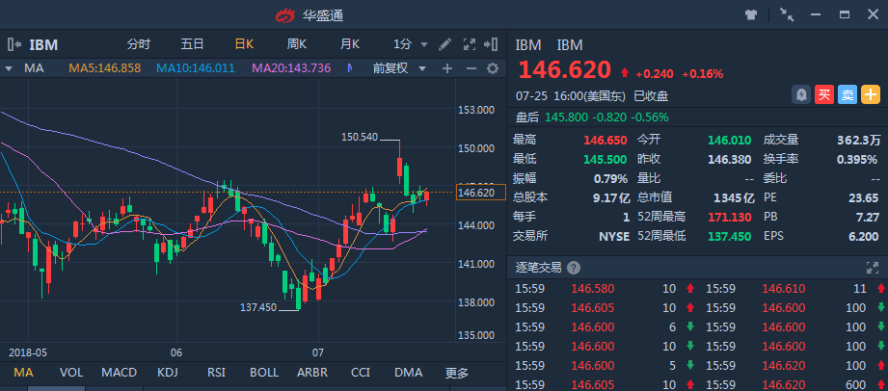The width and height of the screenshot is (888, 391).
Task: Click the 最低 value 145.500
Action: pos(605,160)
